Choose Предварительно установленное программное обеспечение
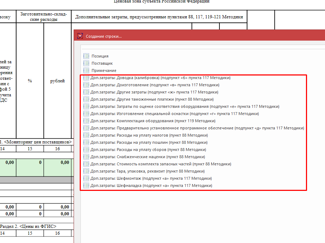The image size is (325, 243). click(197, 128)
